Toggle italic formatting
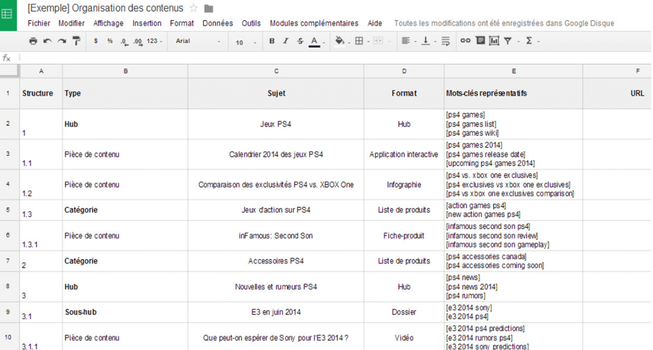Image resolution: width=653 pixels, height=350 pixels. [286, 41]
